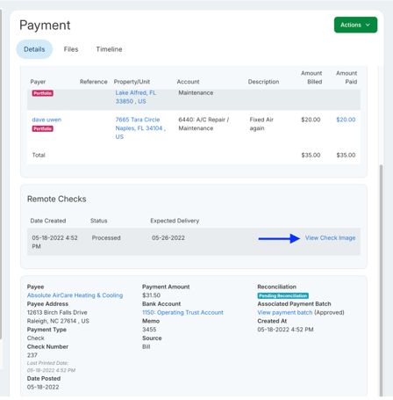Open Lake Alfred, FL property link
This screenshot has width=393, height=400.
pos(135,97)
